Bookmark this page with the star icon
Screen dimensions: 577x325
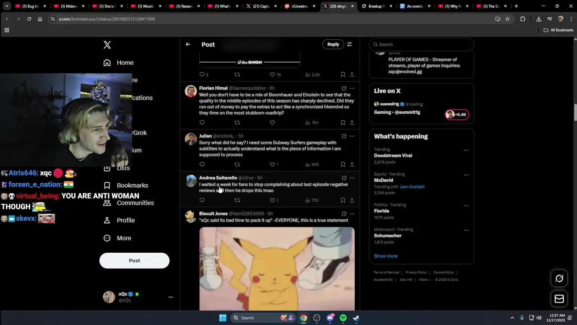tap(508, 19)
